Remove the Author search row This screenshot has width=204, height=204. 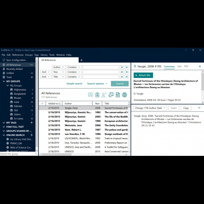click(127, 67)
